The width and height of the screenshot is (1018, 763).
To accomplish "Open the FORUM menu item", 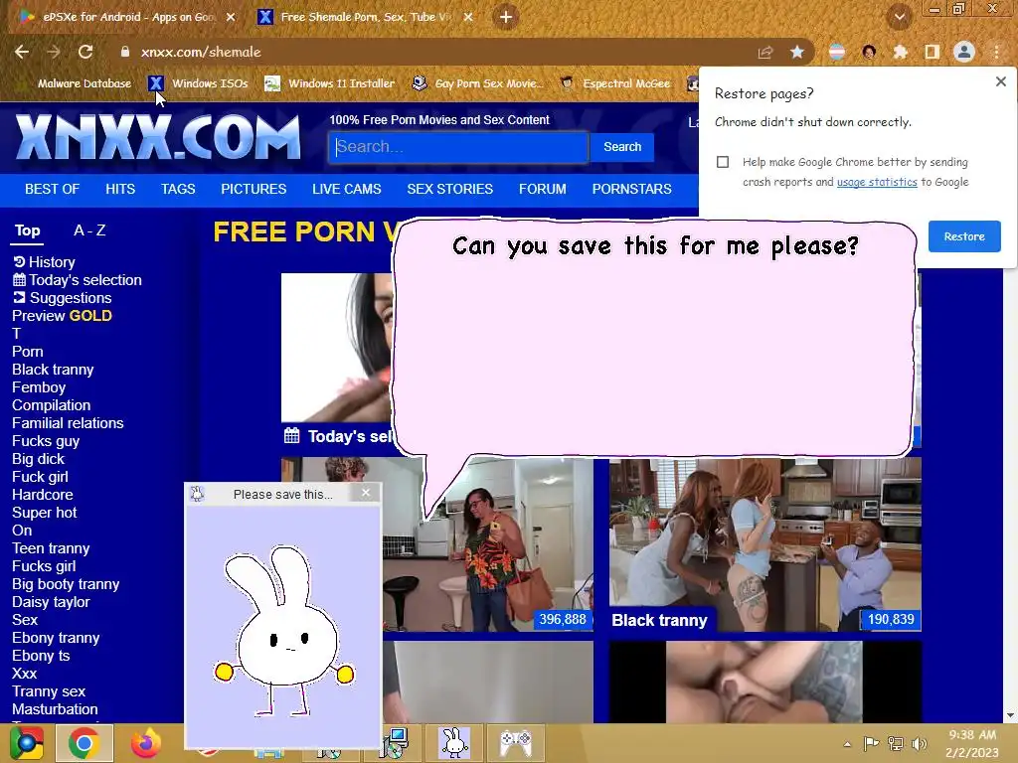I will pos(542,189).
